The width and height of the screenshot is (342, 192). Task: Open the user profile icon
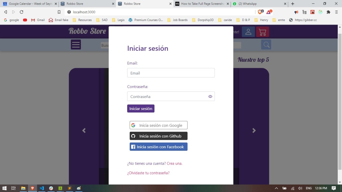click(x=248, y=32)
